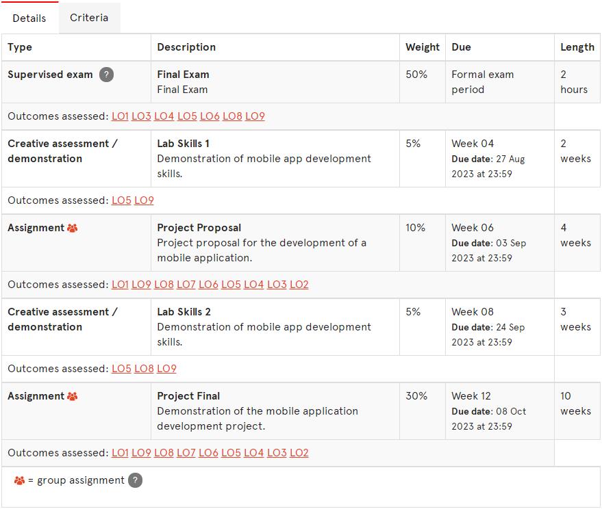Click the Weight column header

pos(423,47)
